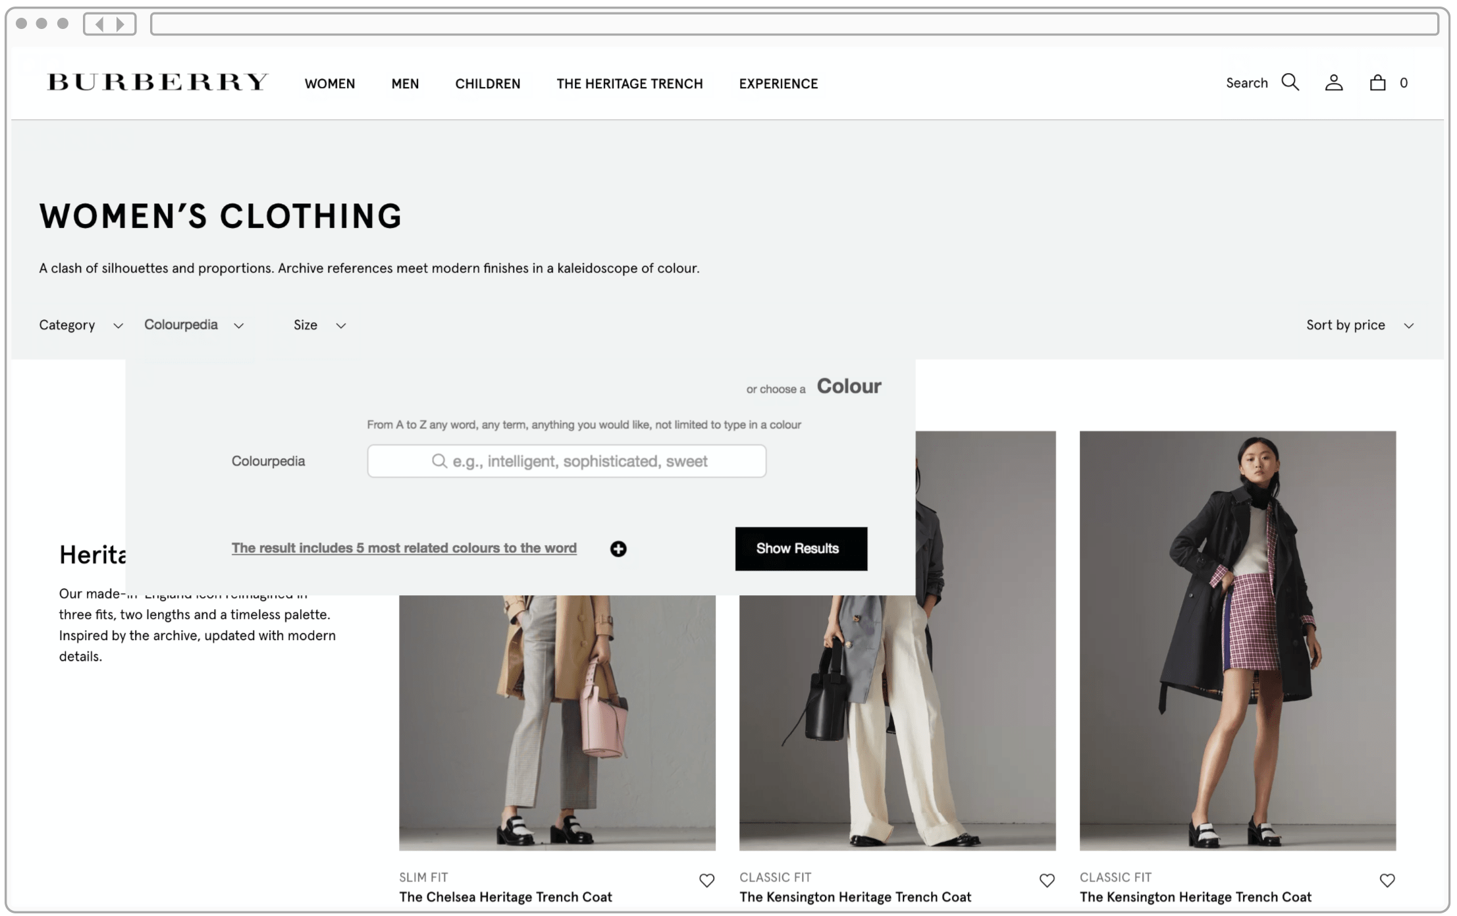
Task: Click inside the Colourpedia search field
Action: [x=579, y=461]
